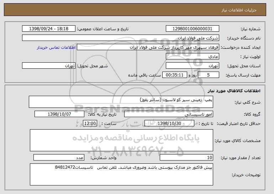Image resolution: width=274 pixels, height=194 pixels.
Task: Click the label تاریخ نیاز به کالا
Action: click(102, 114)
